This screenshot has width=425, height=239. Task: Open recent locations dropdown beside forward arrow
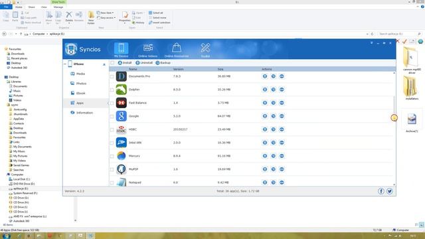pyautogui.click(x=16, y=34)
